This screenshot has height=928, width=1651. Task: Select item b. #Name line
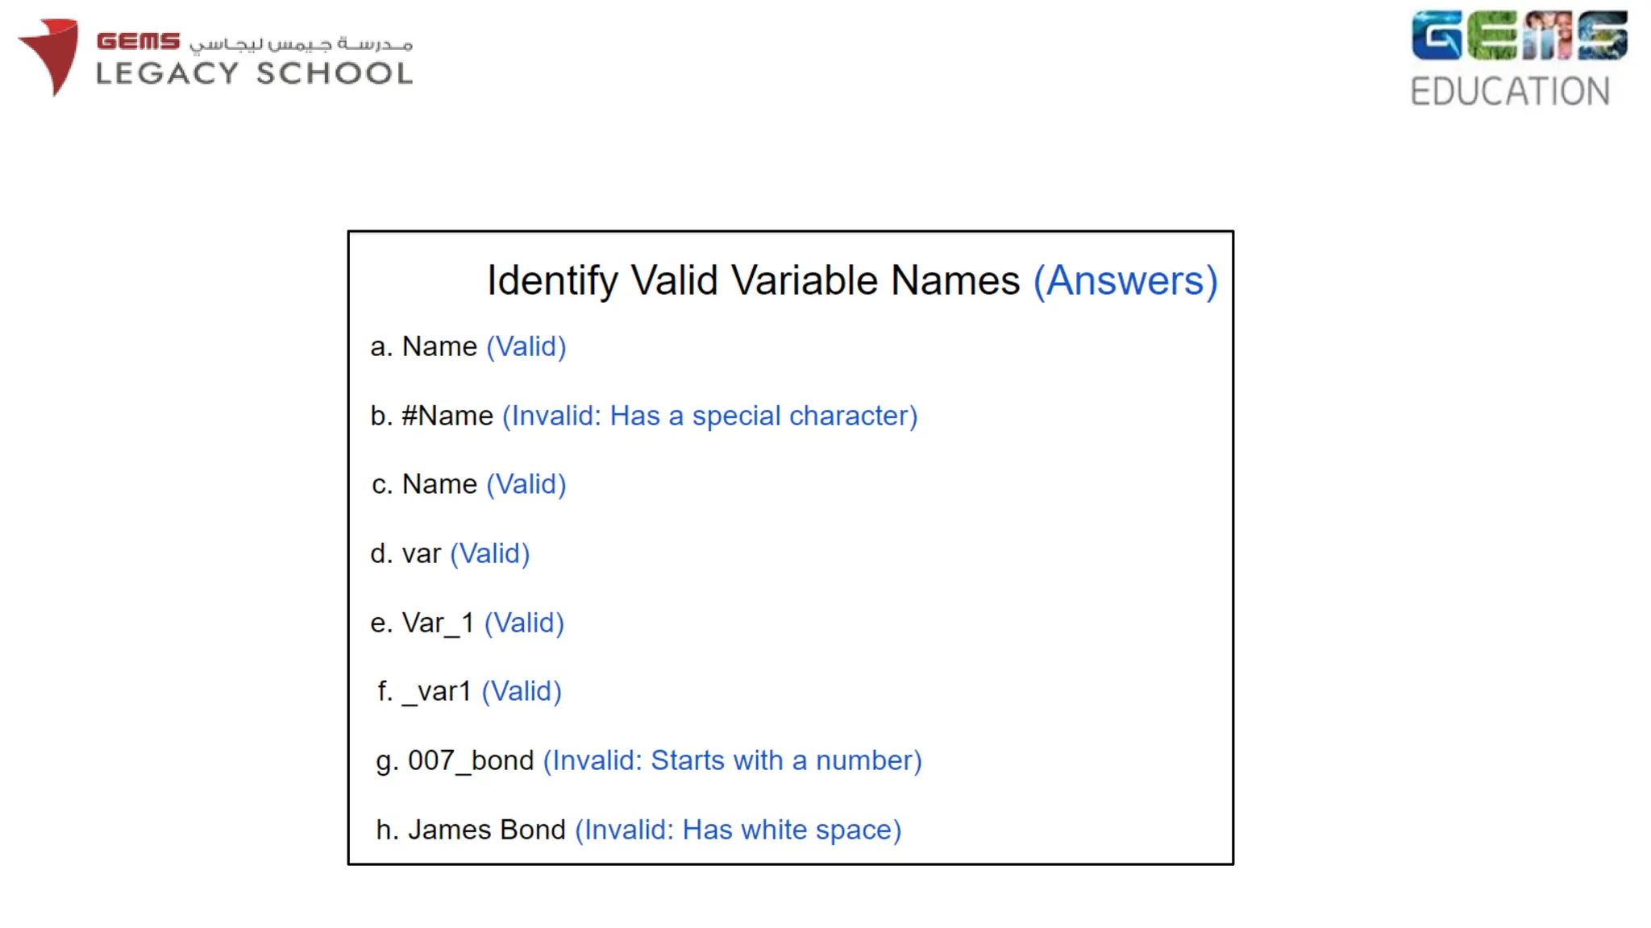[644, 416]
